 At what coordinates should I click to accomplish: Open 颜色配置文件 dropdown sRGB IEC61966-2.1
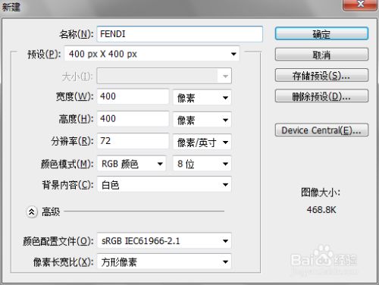click(x=164, y=241)
